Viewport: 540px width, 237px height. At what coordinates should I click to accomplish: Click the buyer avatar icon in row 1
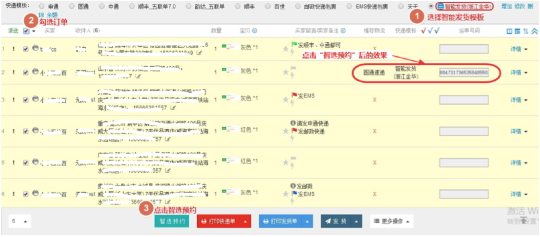pos(35,48)
